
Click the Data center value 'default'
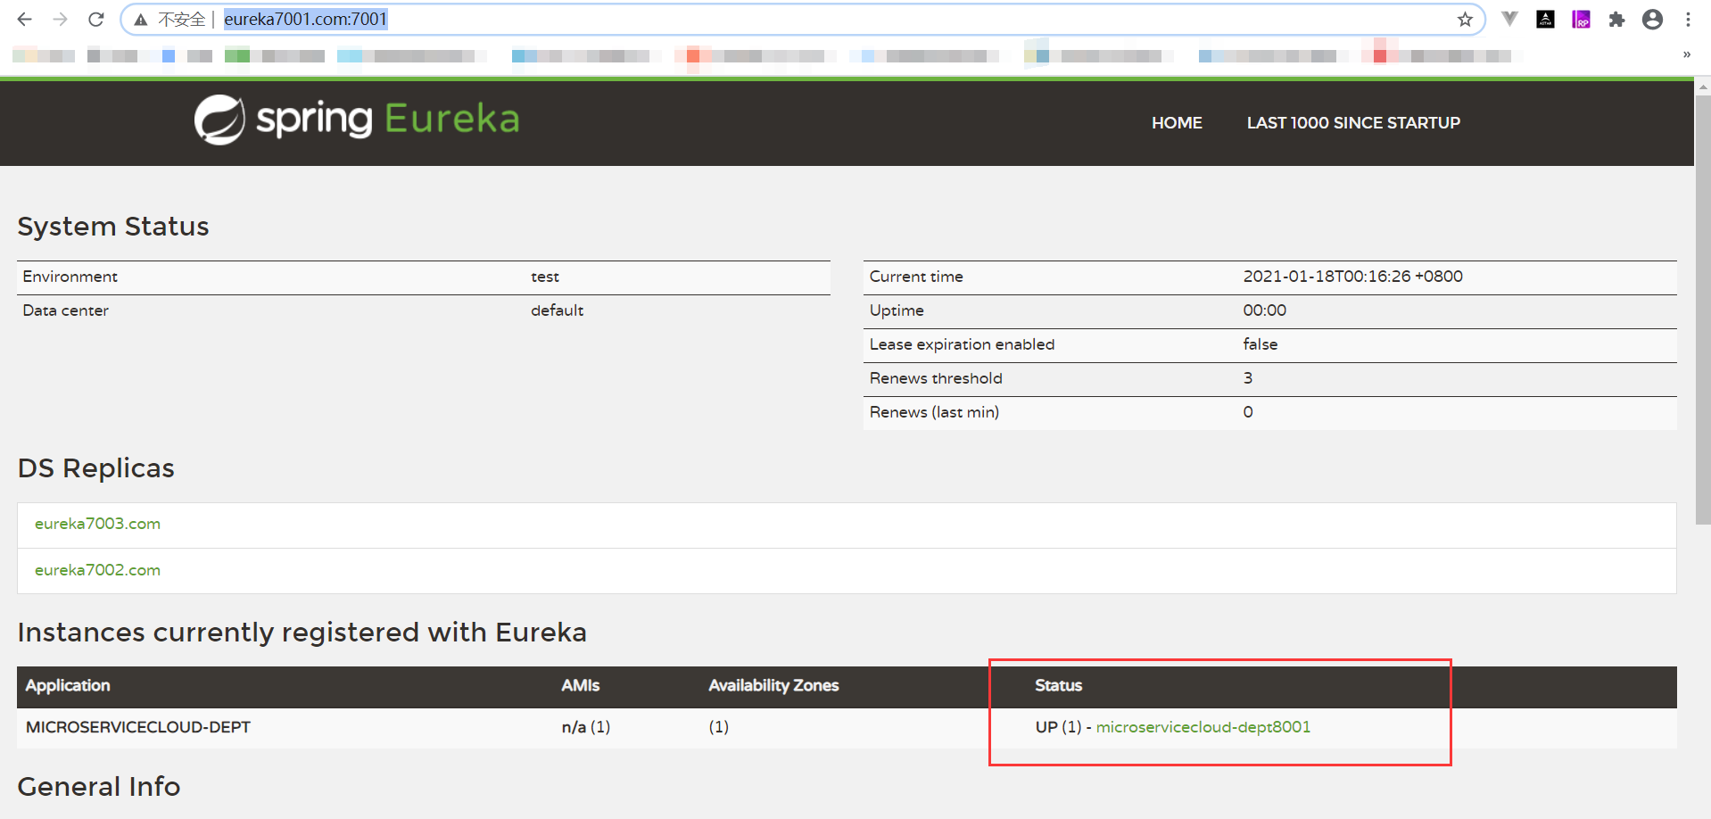[x=557, y=310]
